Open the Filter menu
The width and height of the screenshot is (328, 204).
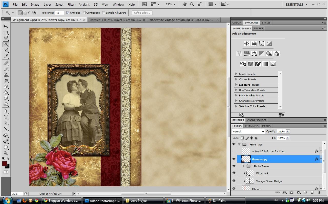(x=71, y=4)
